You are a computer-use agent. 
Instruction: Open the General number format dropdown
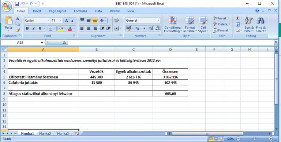pos(158,21)
